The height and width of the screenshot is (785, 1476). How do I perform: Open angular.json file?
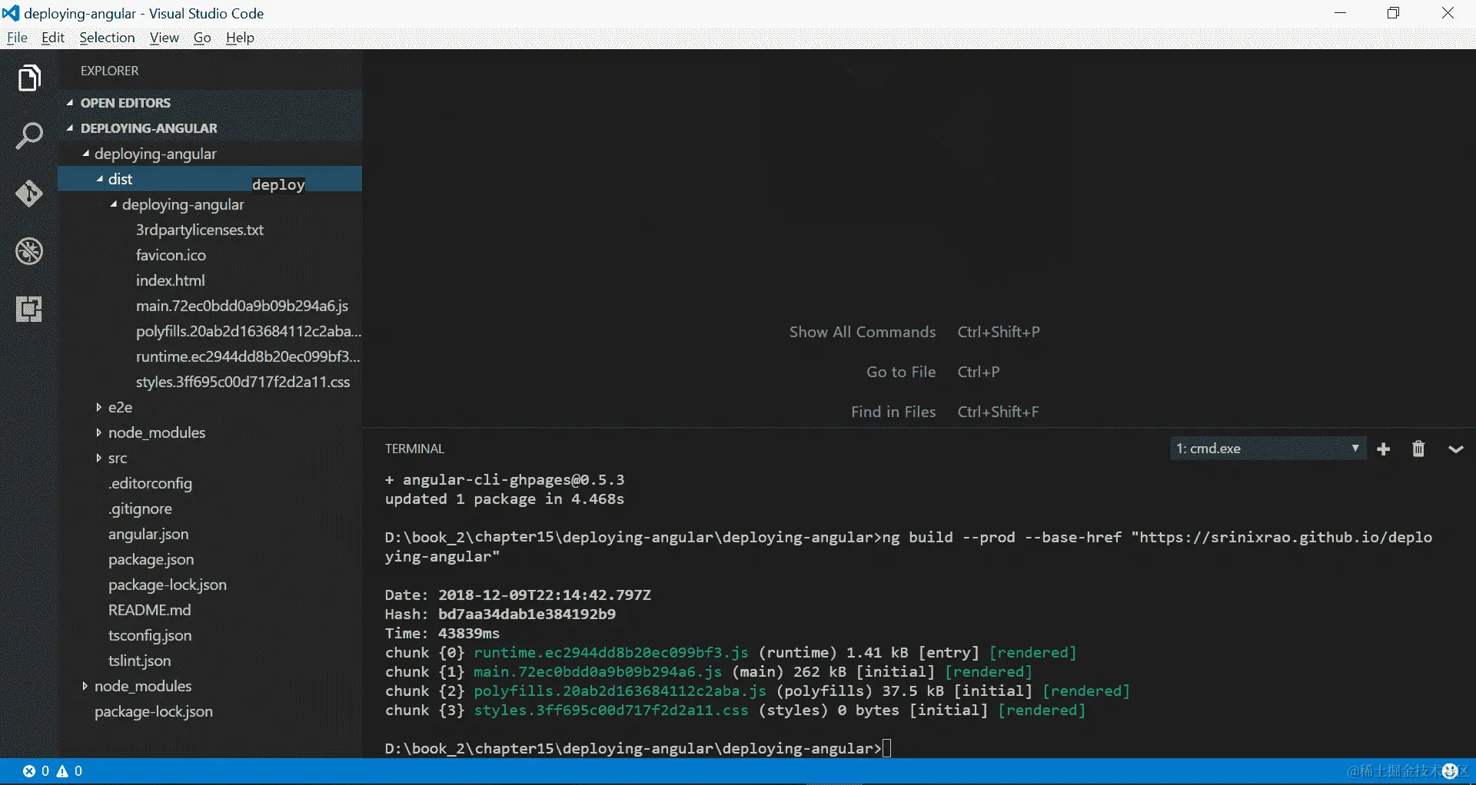[x=148, y=534]
